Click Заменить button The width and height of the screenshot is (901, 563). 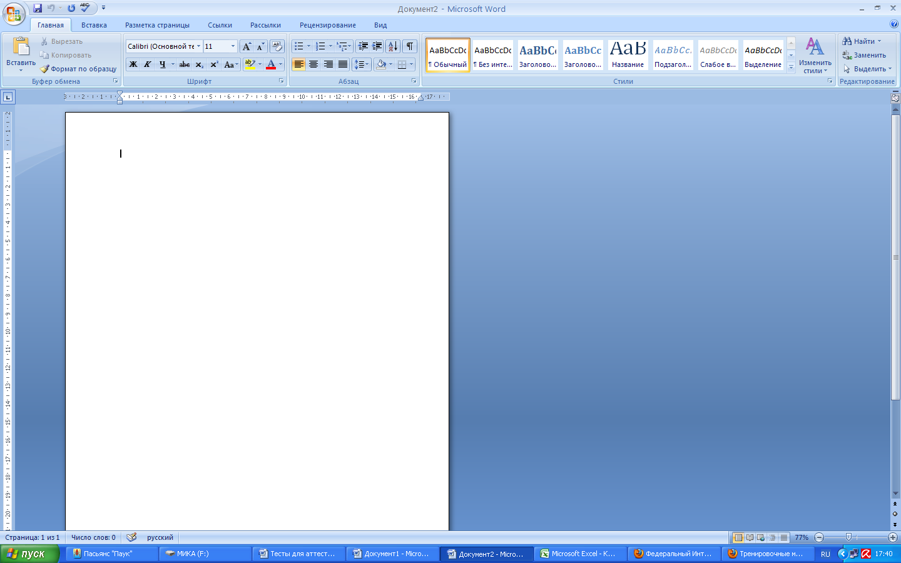coord(864,55)
